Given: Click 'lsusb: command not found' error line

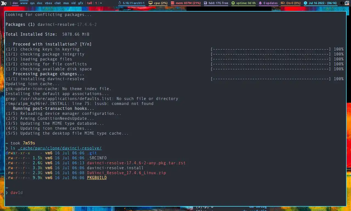Looking at the screenshot, I should 80,104.
